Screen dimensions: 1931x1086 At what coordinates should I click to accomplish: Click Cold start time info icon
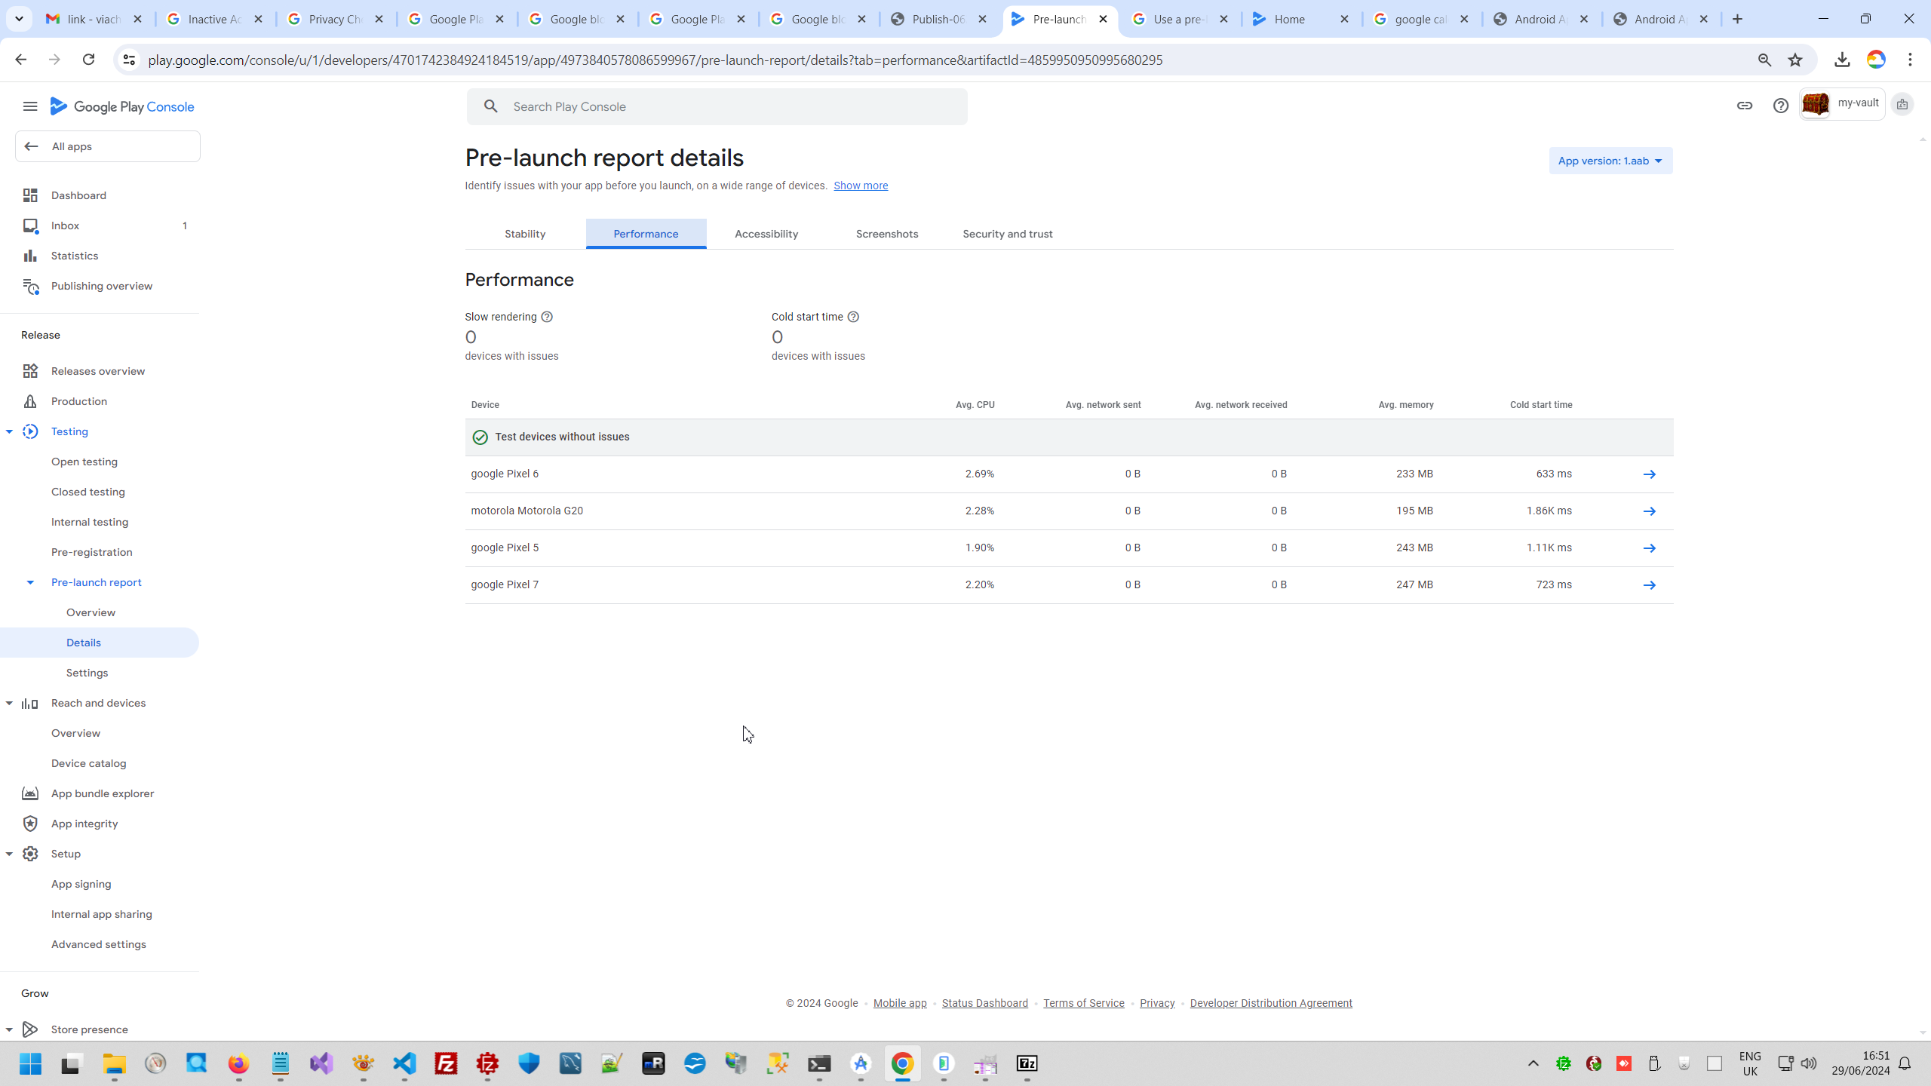853,317
